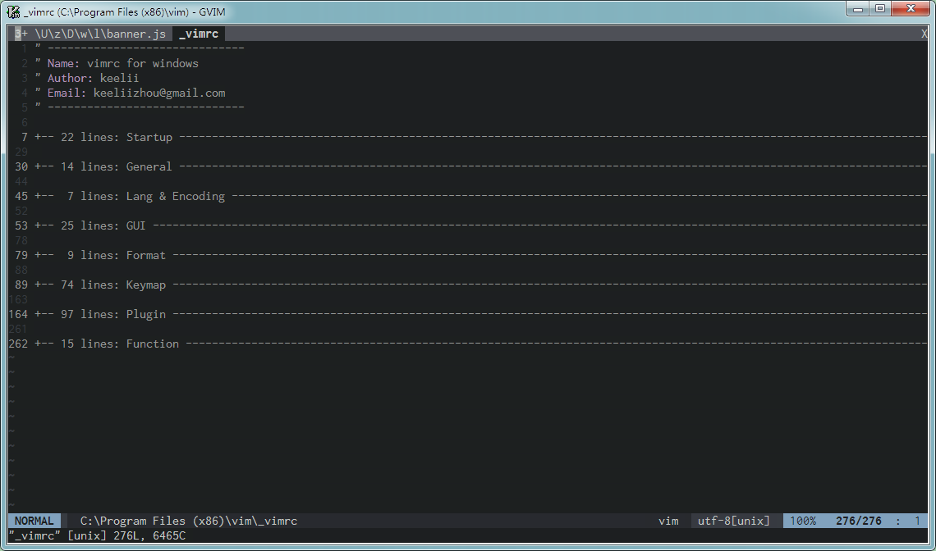Unfold the Format section
Image resolution: width=936 pixels, height=551 pixels.
[x=480, y=255]
